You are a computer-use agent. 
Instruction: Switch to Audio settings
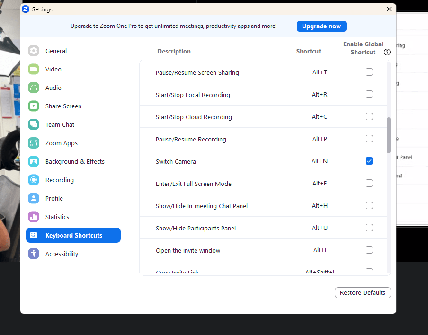pos(73,88)
